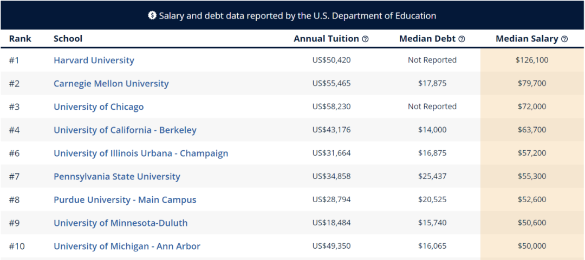585x260 pixels.
Task: Click the #10 rank cell
Action: pyautogui.click(x=17, y=246)
